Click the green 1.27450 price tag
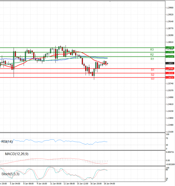This screenshot has width=175, height=186. coord(170,52)
